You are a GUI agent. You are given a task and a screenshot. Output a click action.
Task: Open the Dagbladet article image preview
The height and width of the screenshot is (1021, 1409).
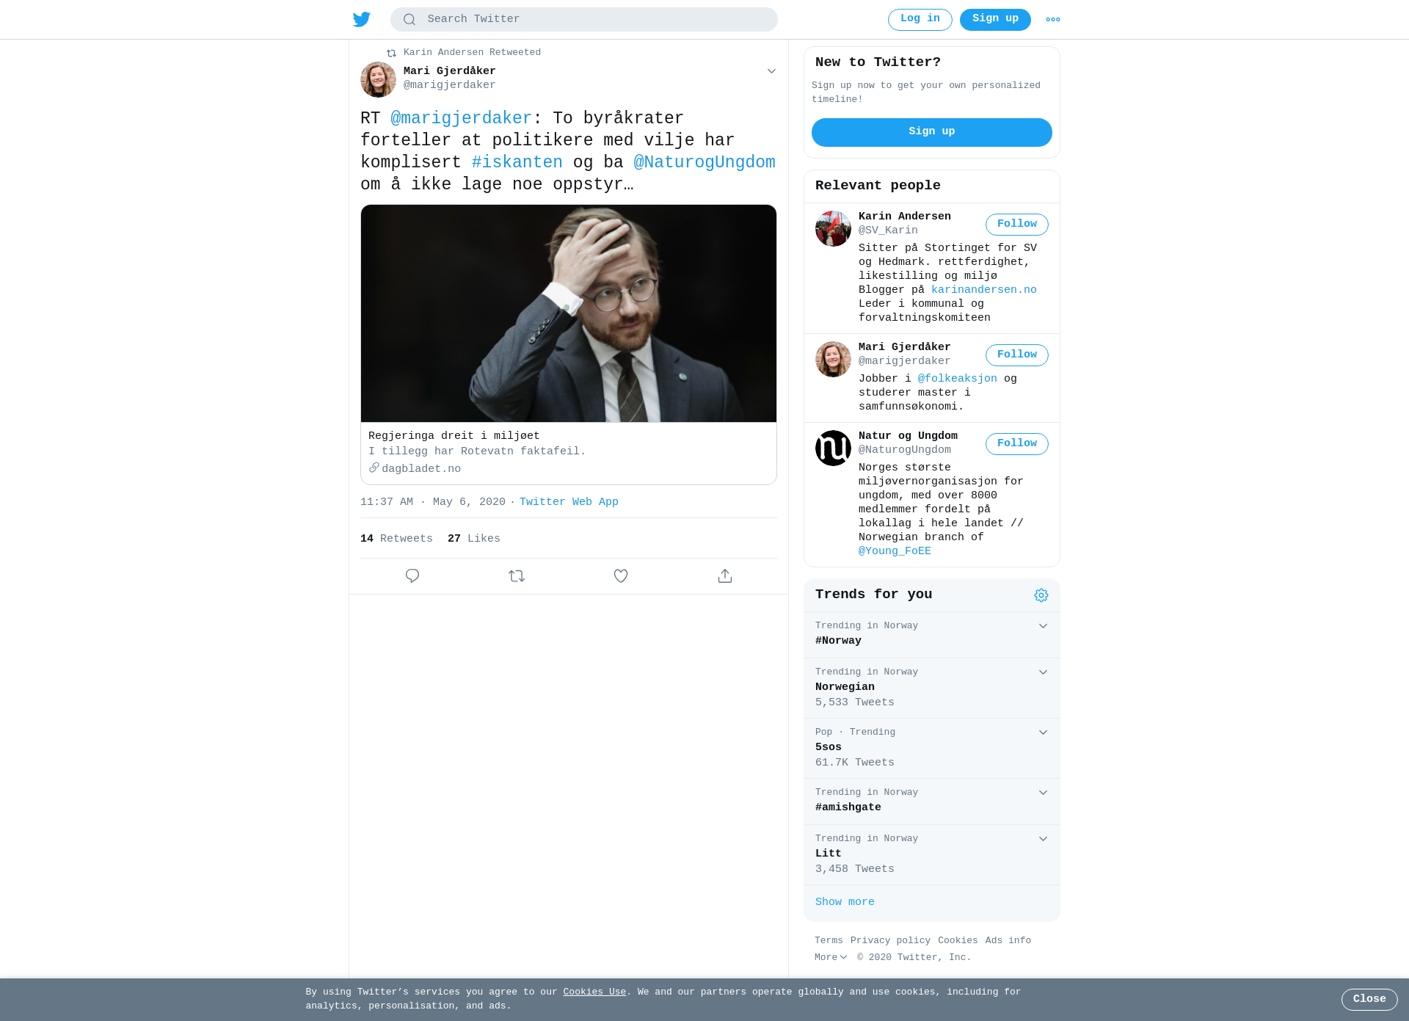click(x=569, y=313)
